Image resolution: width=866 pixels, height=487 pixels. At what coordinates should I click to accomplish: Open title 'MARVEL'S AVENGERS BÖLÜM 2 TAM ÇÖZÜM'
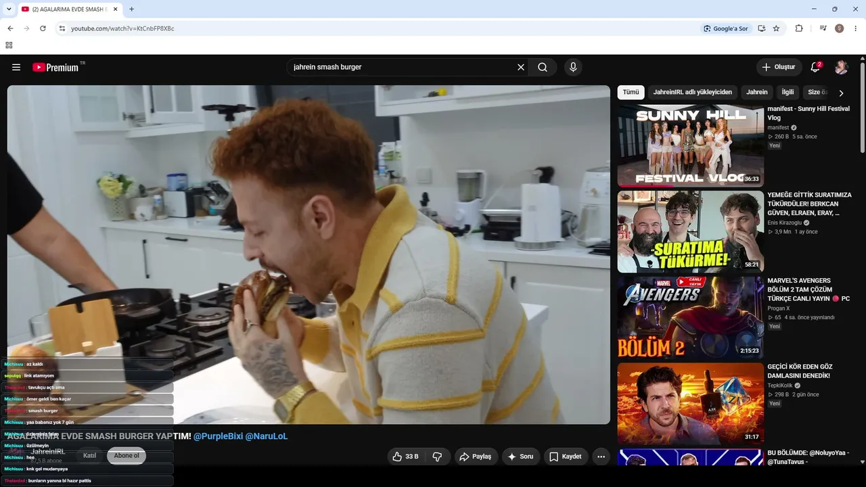coord(808,289)
